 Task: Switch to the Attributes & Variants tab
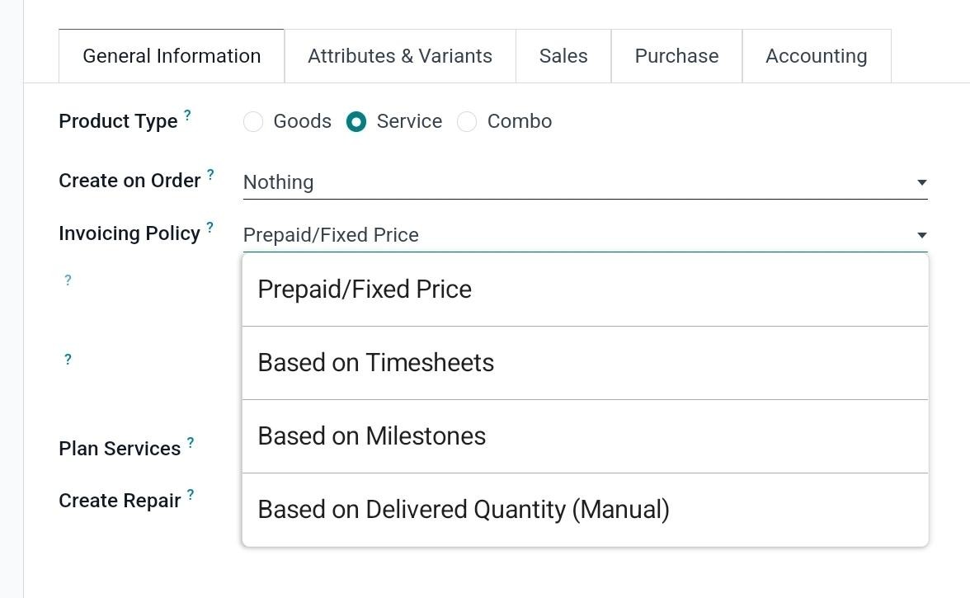(x=400, y=56)
